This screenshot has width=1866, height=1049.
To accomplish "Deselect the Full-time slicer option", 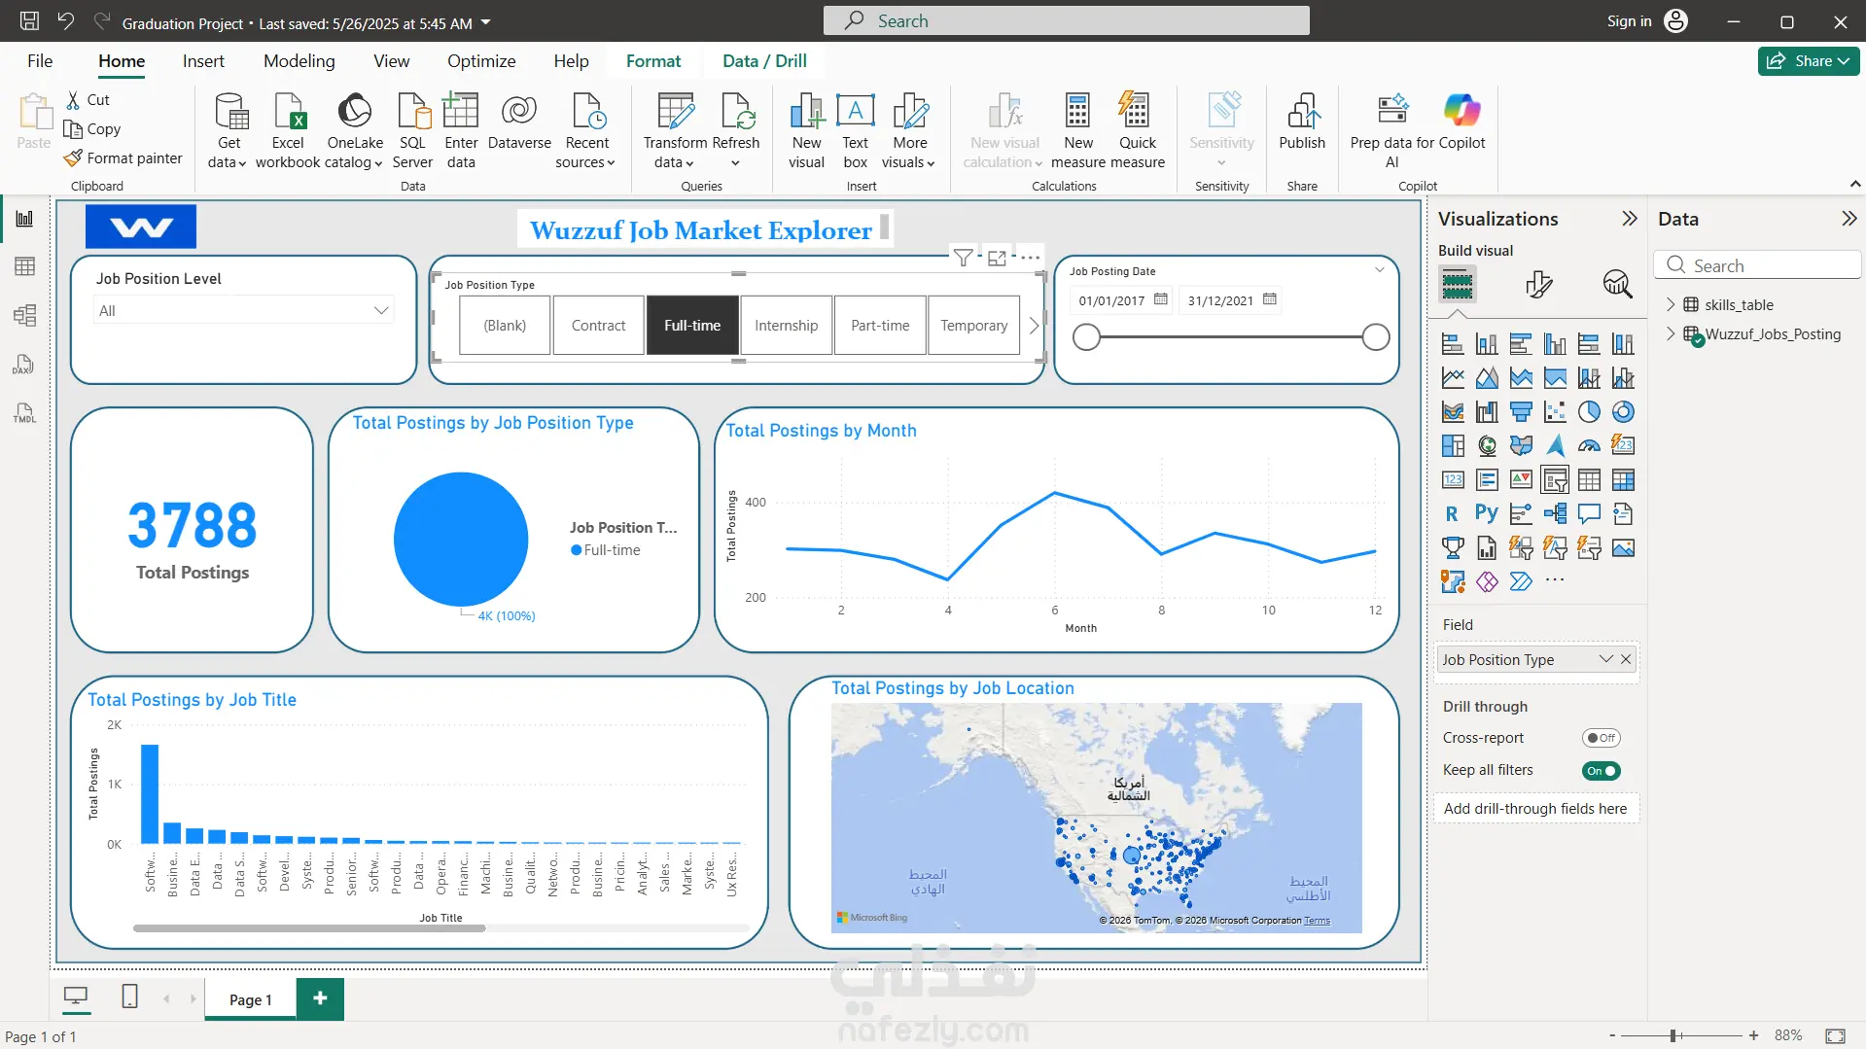I will (x=692, y=326).
